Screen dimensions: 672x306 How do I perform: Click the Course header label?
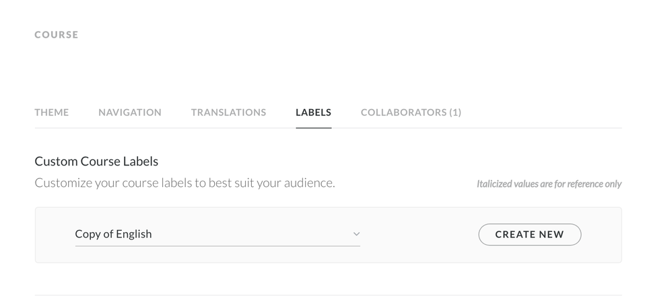pos(57,34)
